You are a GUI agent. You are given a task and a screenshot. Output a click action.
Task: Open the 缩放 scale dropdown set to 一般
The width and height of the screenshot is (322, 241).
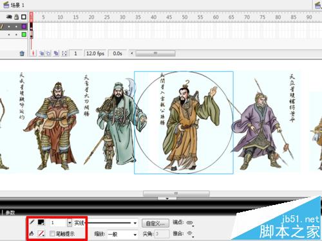[122, 234]
